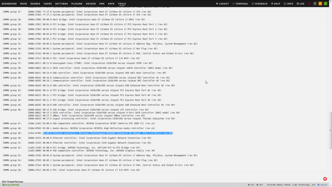Click the IOMMU group 56 label

click(12, 170)
